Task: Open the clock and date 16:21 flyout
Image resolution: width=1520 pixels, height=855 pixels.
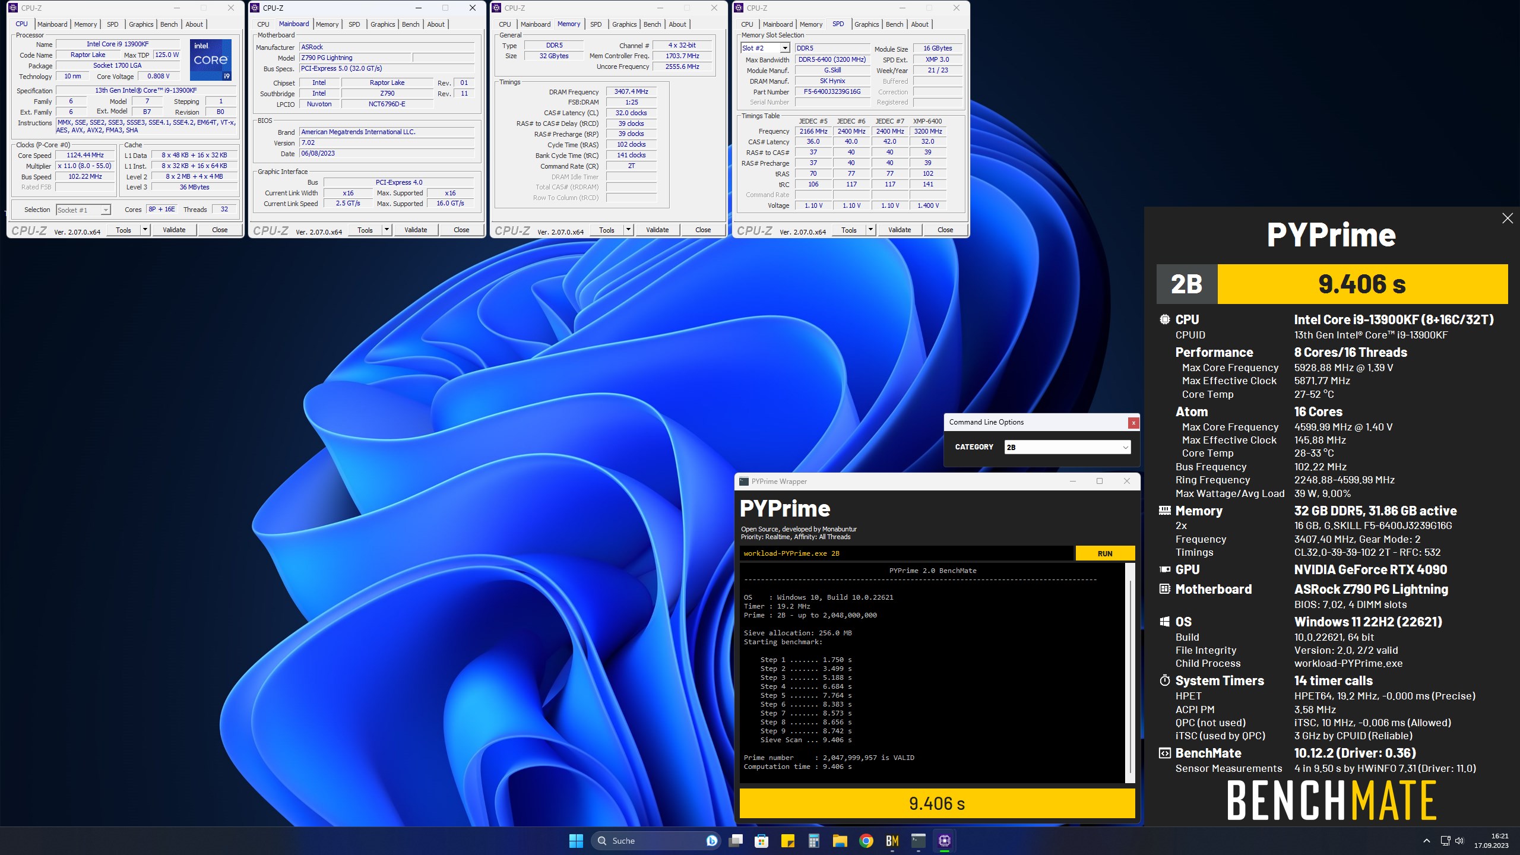Action: tap(1491, 841)
